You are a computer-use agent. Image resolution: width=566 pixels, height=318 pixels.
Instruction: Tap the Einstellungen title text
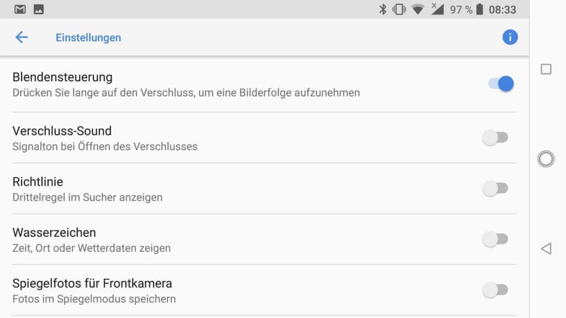[x=88, y=38]
